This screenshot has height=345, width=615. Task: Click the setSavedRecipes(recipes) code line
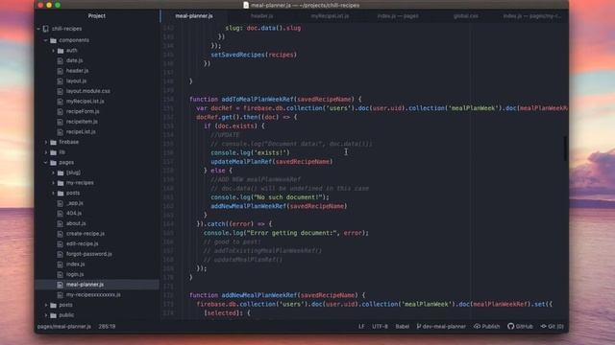(254, 55)
